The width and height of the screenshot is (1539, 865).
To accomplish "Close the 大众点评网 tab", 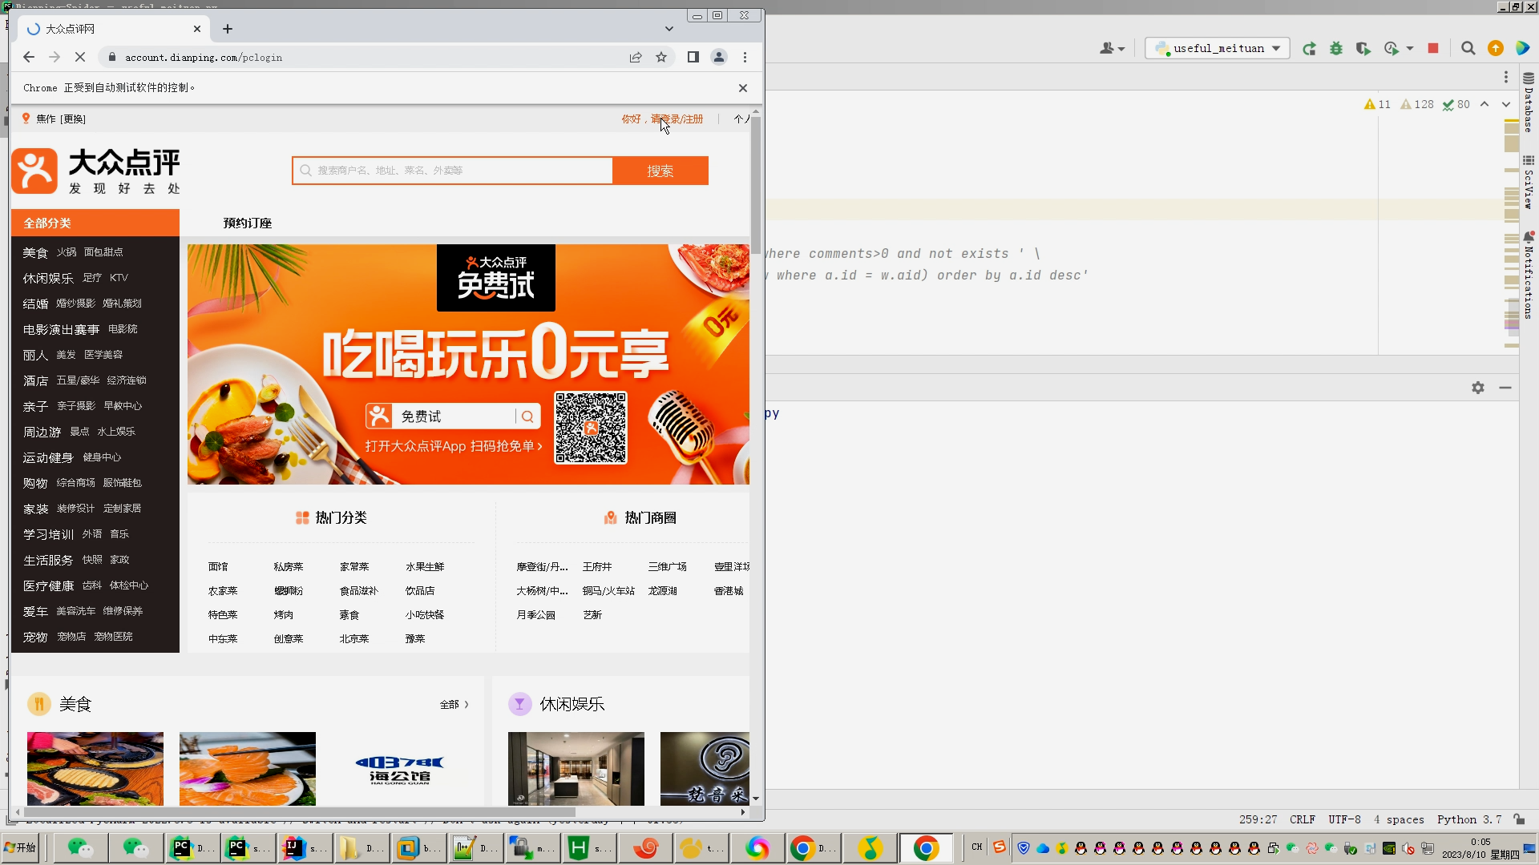I will click(197, 29).
